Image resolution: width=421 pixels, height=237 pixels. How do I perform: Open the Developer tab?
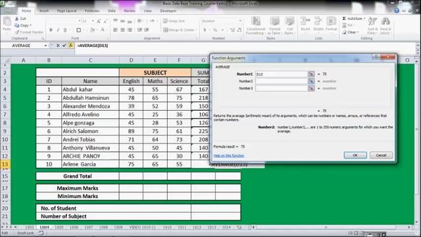click(x=168, y=11)
